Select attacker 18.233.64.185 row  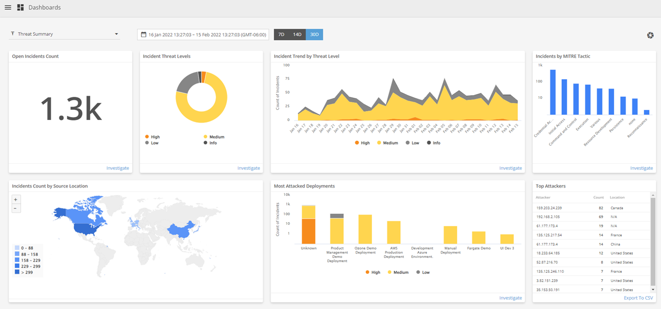click(x=592, y=253)
